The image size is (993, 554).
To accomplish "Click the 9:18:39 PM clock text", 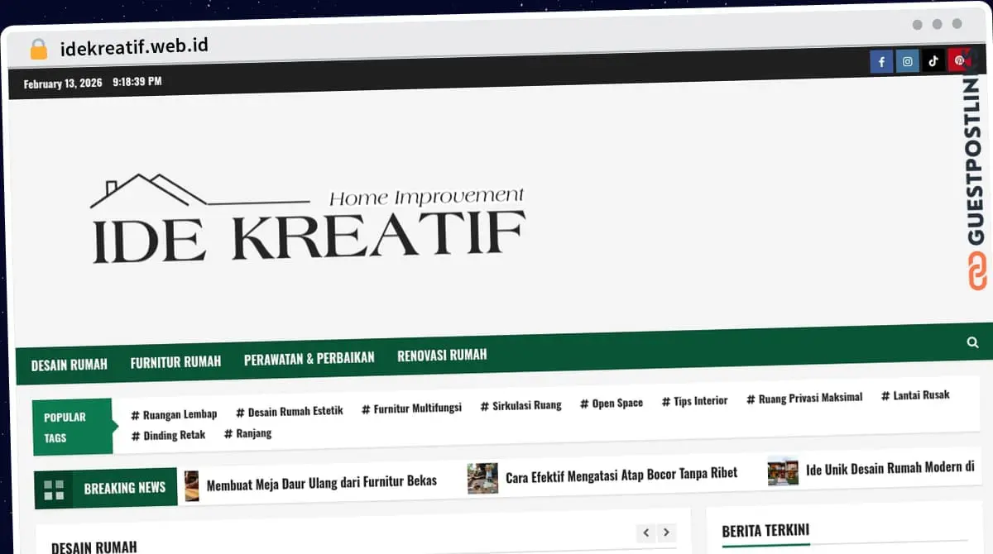I will pos(137,82).
